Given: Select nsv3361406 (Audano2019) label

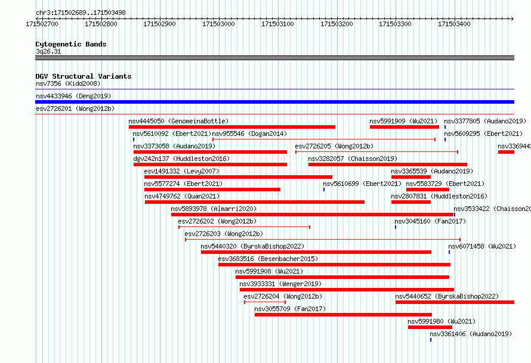Looking at the screenshot, I should (x=470, y=334).
